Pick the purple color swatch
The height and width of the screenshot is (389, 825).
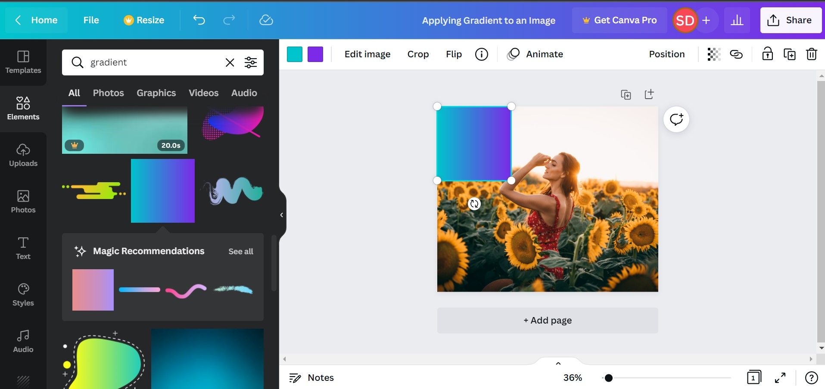pos(315,54)
